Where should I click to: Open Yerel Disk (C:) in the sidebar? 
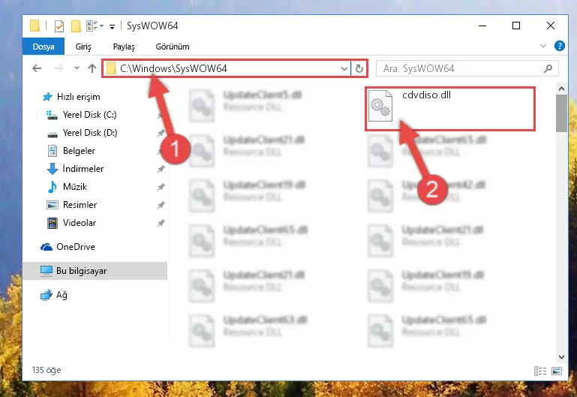pos(82,115)
